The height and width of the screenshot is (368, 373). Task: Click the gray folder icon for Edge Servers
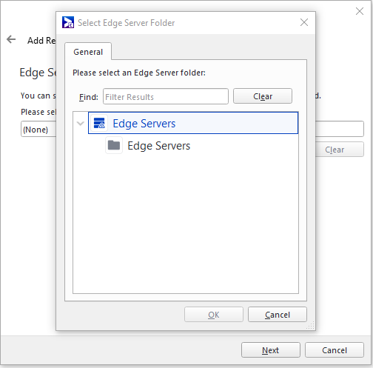114,145
